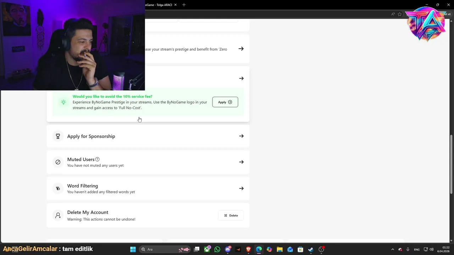This screenshot has height=255, width=454.
Task: Open File Explorer from the taskbar
Action: 279,249
